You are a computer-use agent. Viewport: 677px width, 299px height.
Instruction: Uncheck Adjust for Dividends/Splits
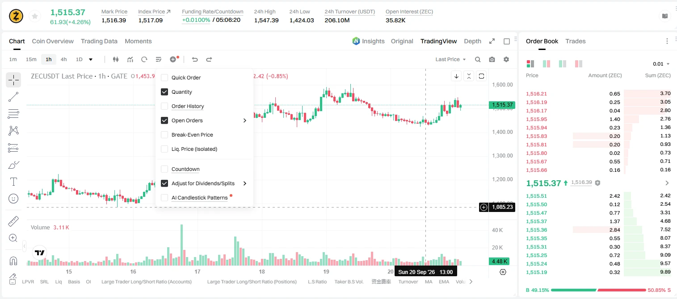[164, 183]
